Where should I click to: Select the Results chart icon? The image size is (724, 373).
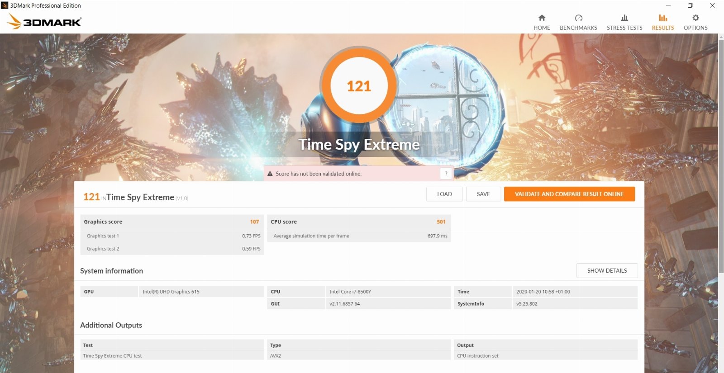pos(663,18)
